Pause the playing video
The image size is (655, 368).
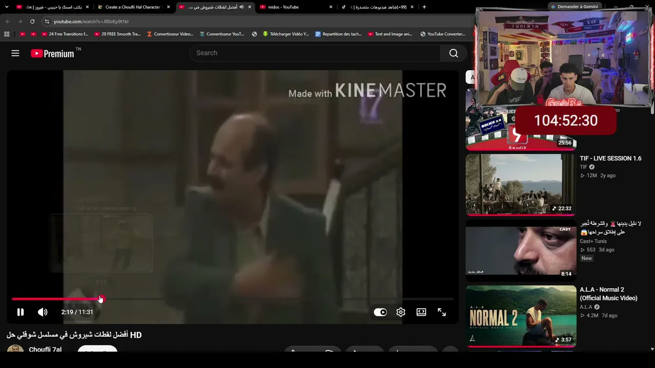click(20, 312)
